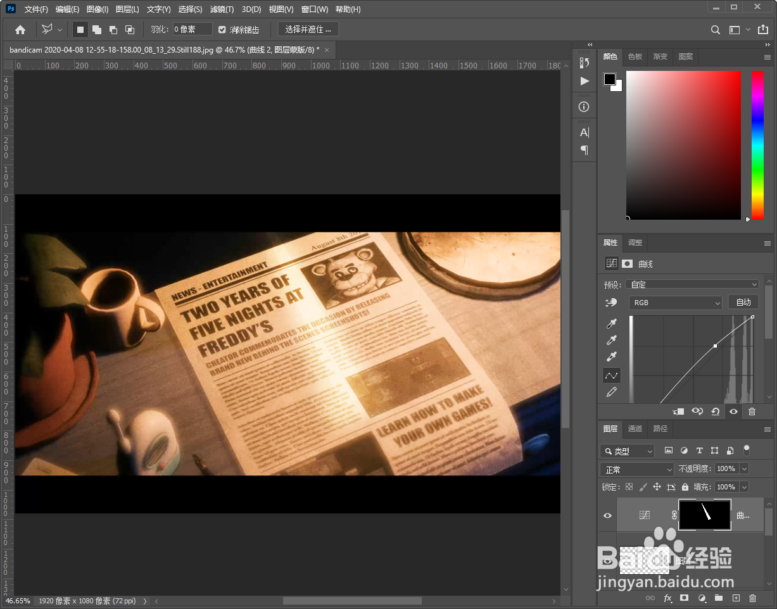Image resolution: width=777 pixels, height=609 pixels.
Task: Click the Masks icon in Properties panel
Action: (x=628, y=263)
